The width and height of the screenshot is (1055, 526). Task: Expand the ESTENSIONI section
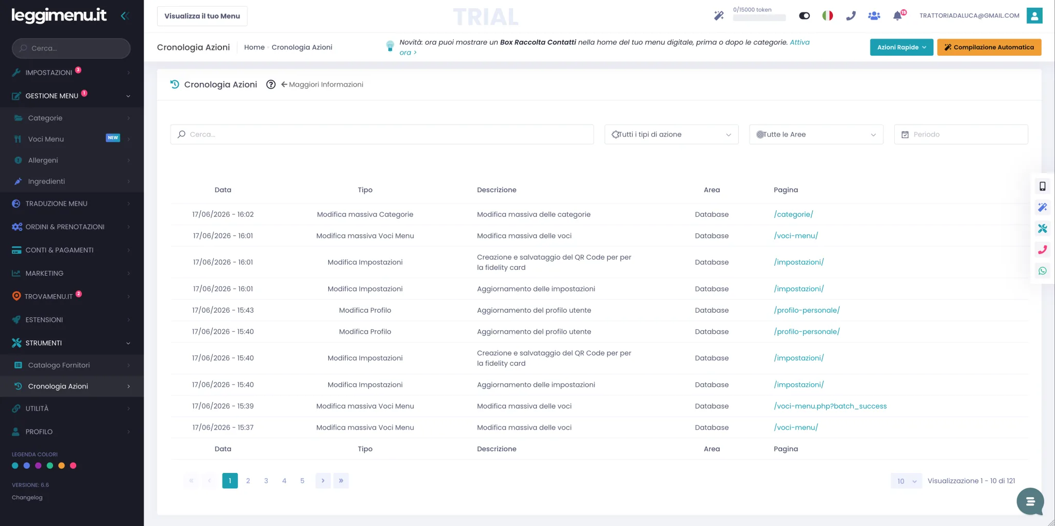[x=72, y=319]
